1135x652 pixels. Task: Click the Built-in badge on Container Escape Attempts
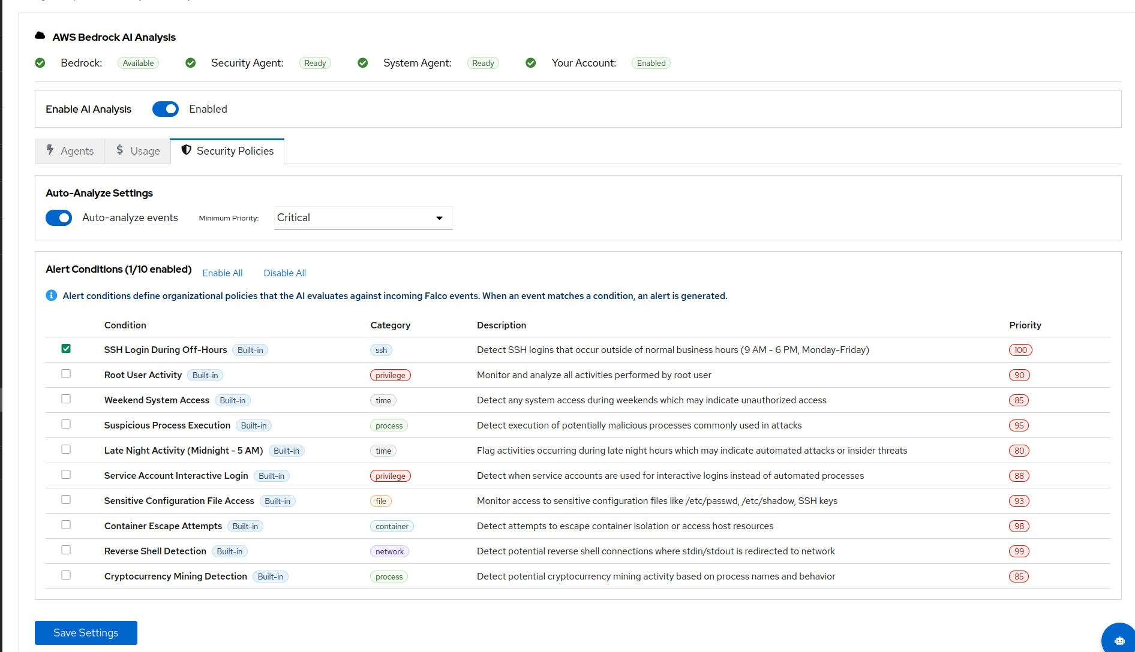pyautogui.click(x=245, y=526)
